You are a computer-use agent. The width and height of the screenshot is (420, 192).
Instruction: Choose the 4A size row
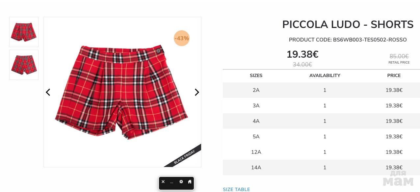click(256, 121)
